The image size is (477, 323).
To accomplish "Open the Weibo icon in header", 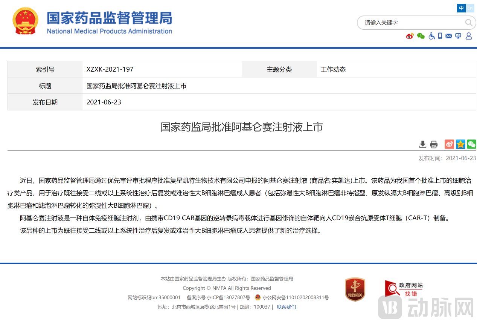I will pos(410,36).
